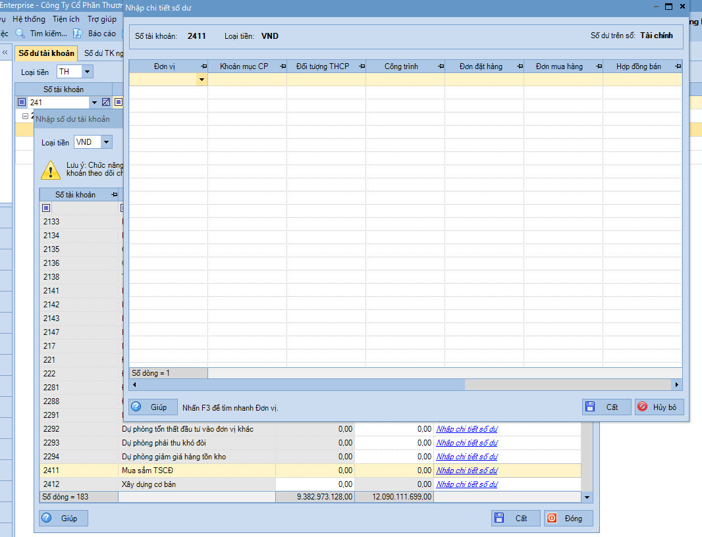The height and width of the screenshot is (537, 702).
Task: Open the Đơn vị cell dropdown
Action: pyautogui.click(x=202, y=80)
